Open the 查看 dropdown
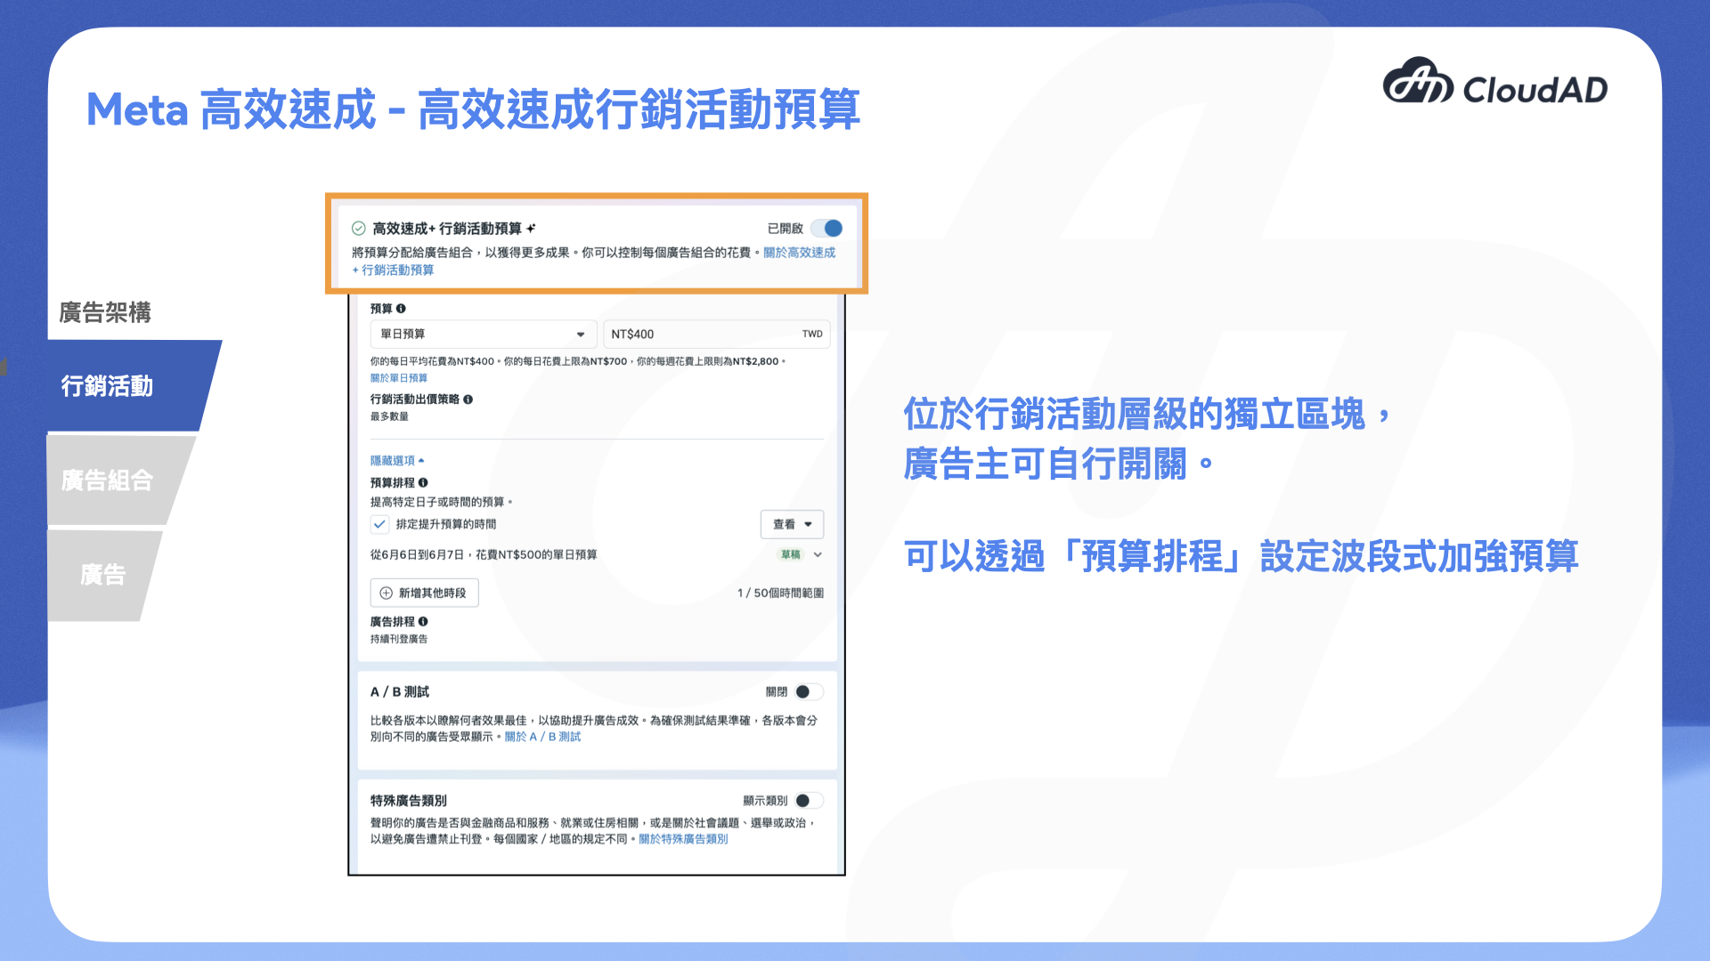This screenshot has width=1710, height=961. (792, 525)
